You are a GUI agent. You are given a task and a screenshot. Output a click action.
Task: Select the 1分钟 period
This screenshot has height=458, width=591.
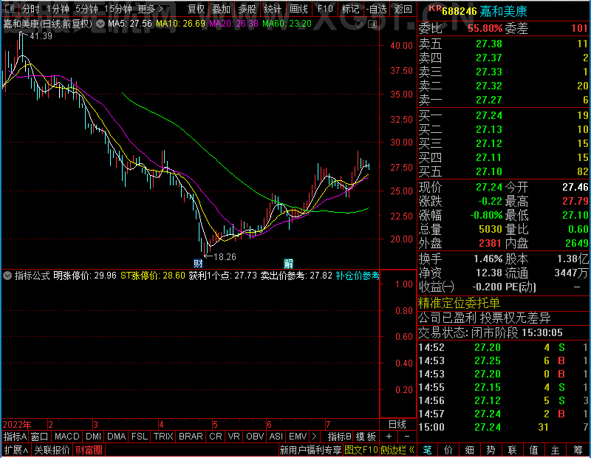coord(58,9)
